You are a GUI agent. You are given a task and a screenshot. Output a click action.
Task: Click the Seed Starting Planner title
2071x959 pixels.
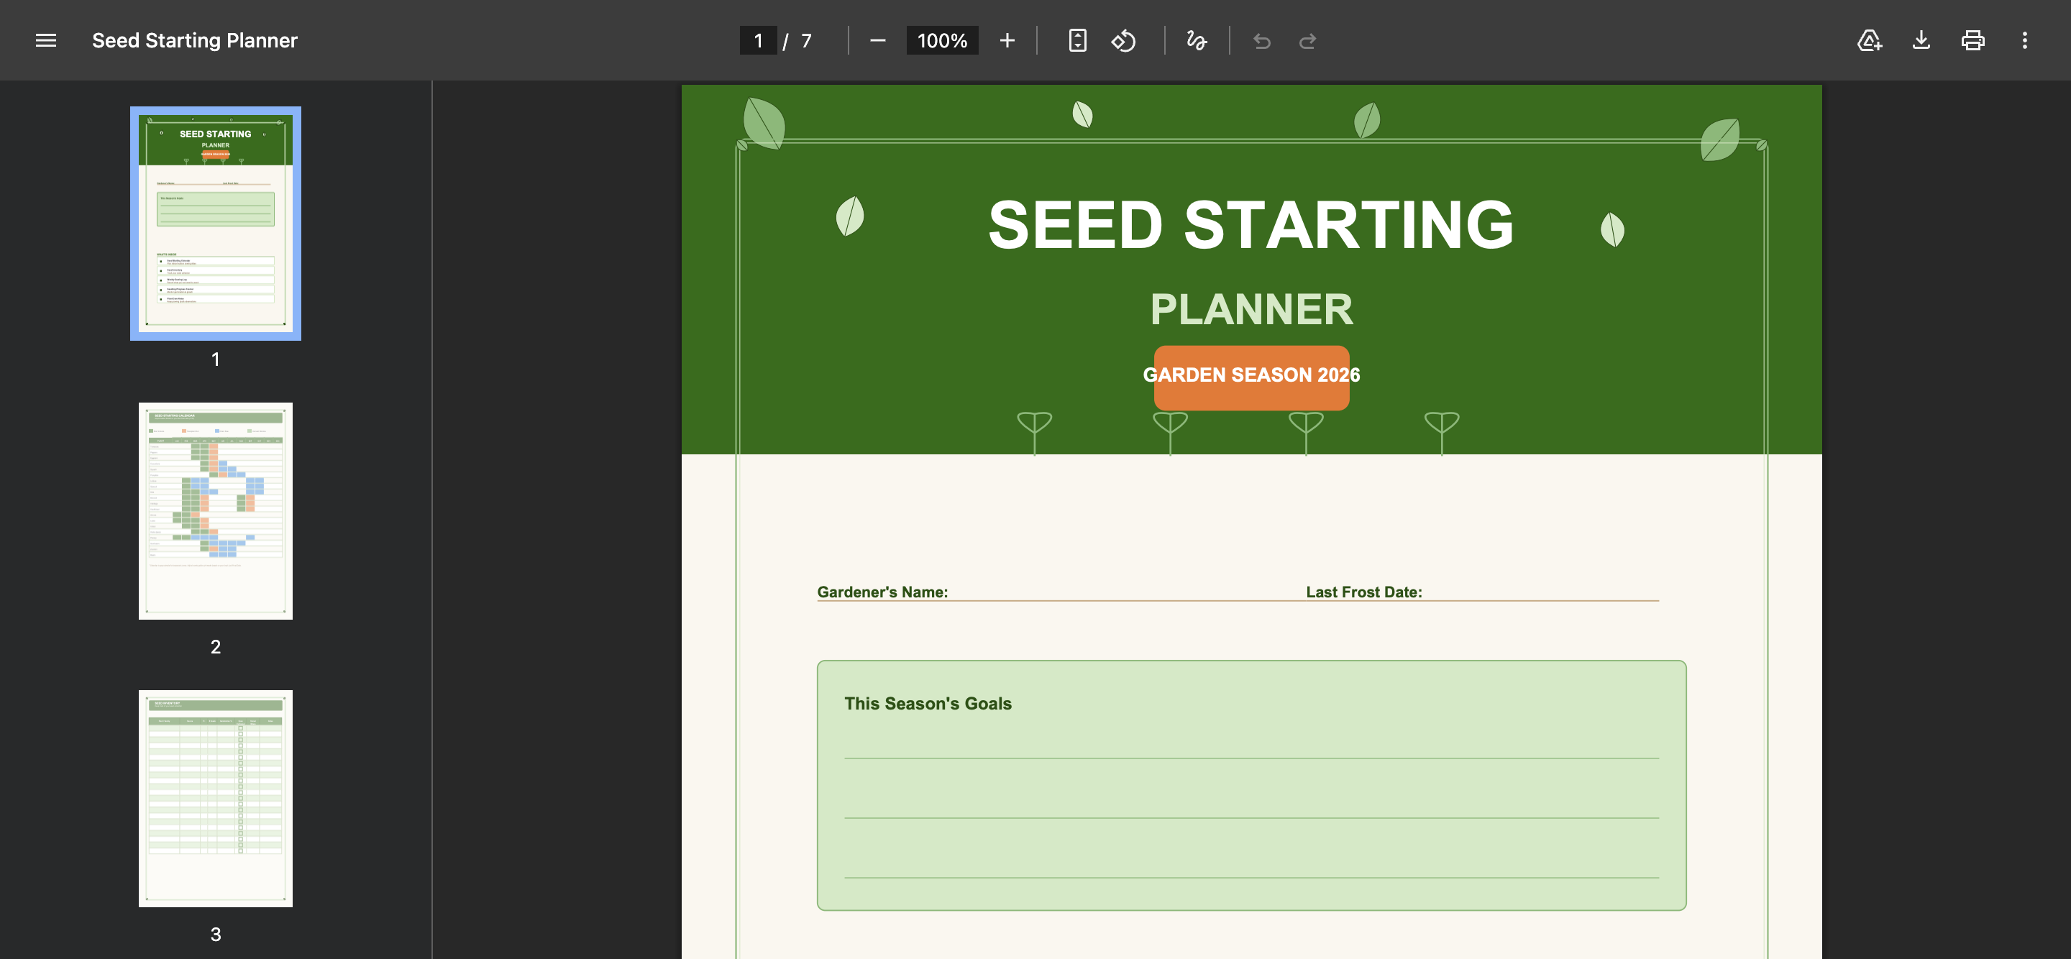tap(195, 40)
